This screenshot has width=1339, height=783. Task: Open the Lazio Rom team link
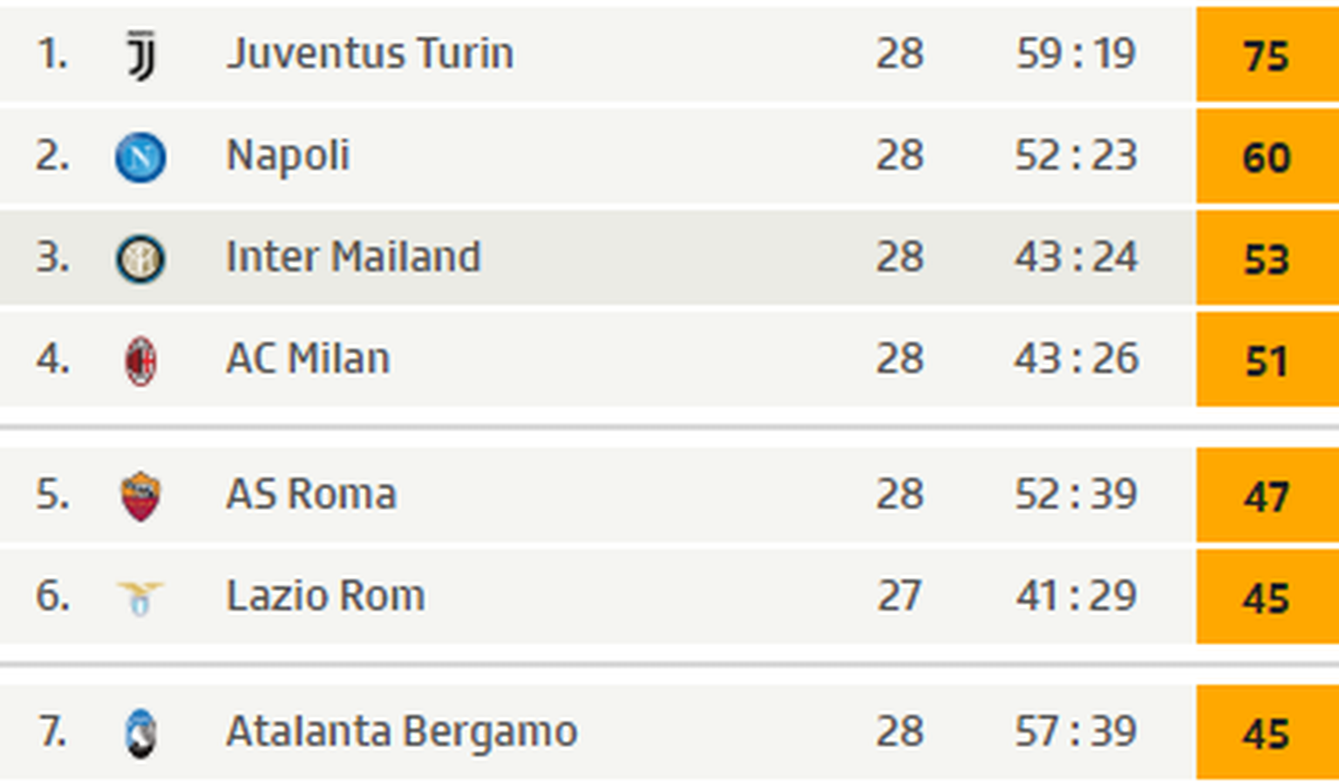(x=325, y=596)
